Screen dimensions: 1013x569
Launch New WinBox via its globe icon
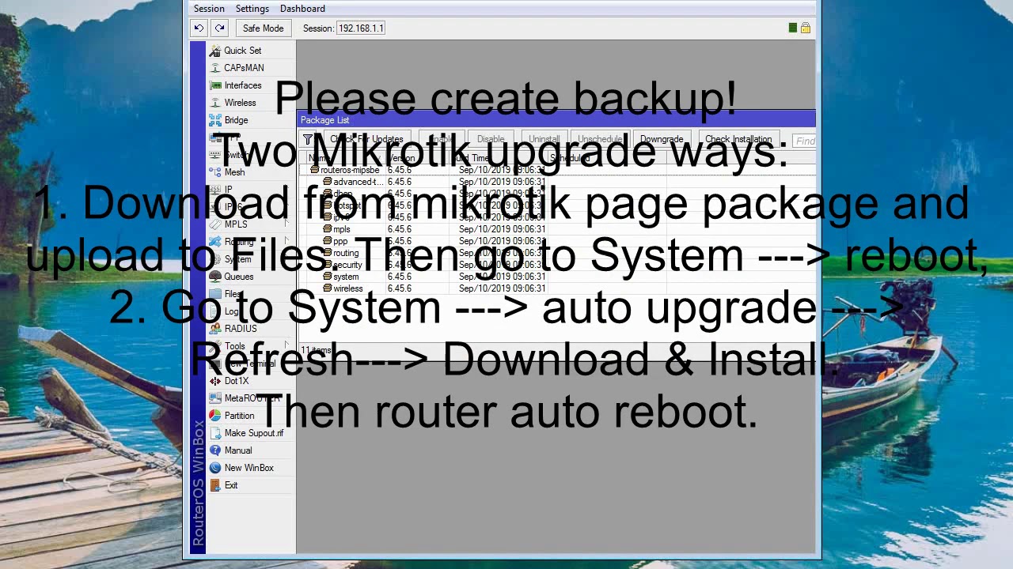tap(214, 468)
